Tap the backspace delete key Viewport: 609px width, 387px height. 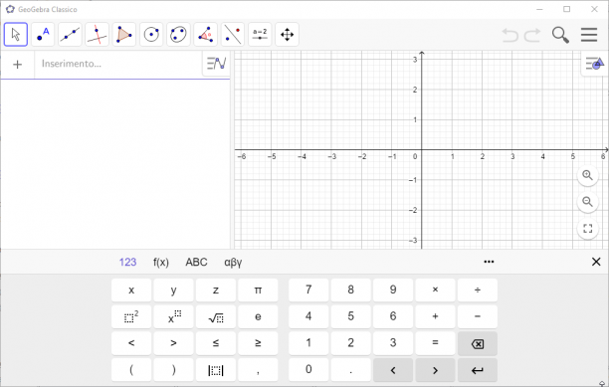pos(478,343)
